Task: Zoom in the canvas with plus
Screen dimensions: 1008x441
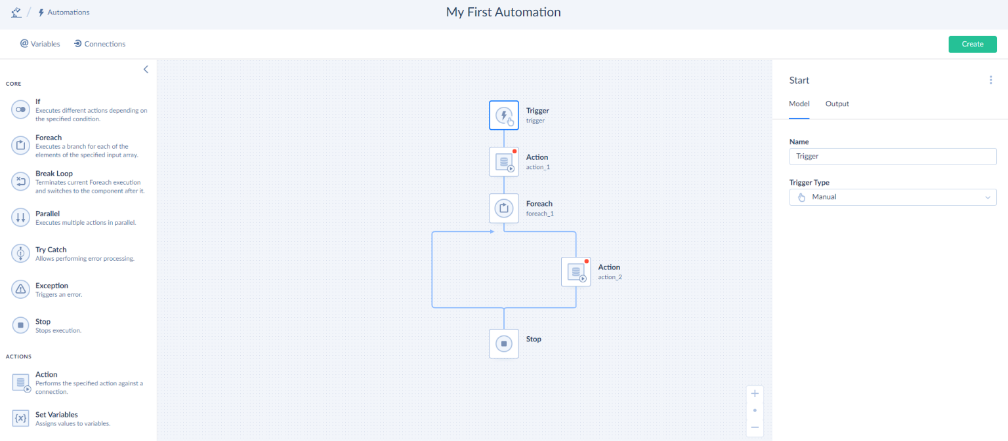Action: (755, 394)
